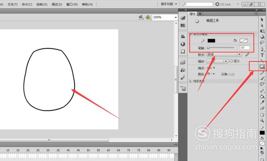Viewport: 267px width, 161px height.
Task: Toggle the 提示 hinting checkbox
Action: coord(231,61)
